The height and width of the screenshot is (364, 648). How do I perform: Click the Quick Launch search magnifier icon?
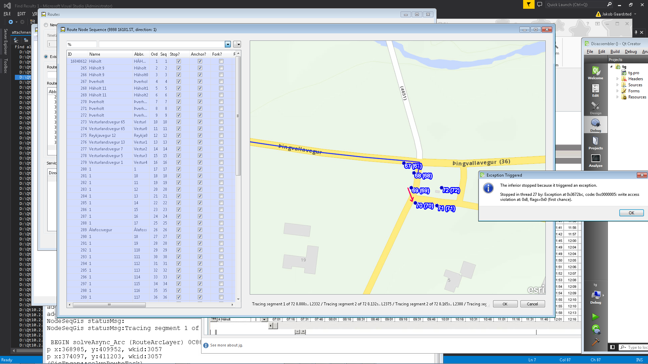pyautogui.click(x=609, y=4)
